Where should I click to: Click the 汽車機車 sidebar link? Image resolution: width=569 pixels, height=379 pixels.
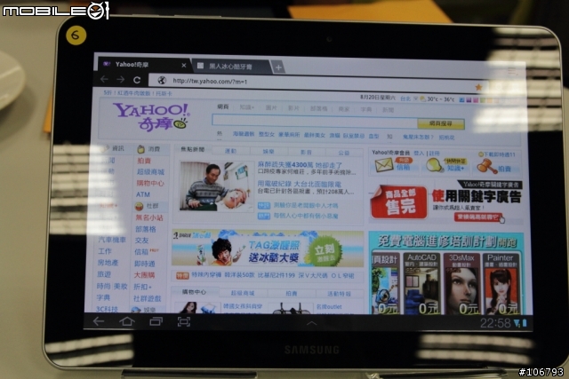112,240
